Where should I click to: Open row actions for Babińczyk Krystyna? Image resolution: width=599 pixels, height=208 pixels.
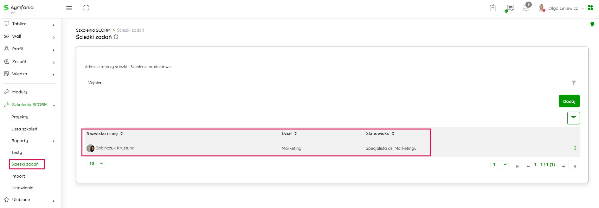pos(575,148)
